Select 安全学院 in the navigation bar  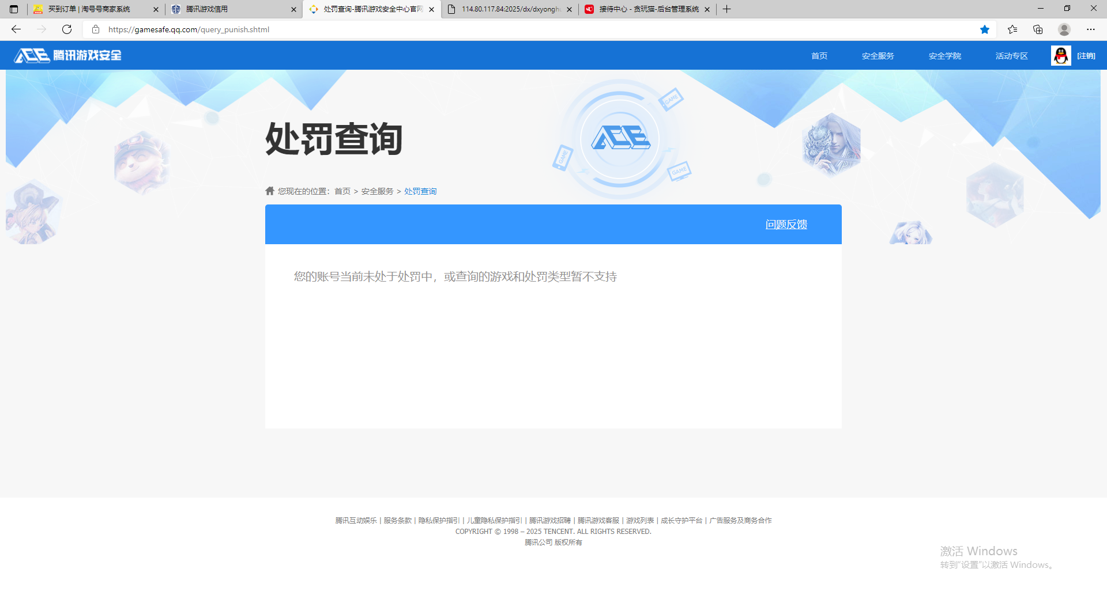tap(944, 55)
